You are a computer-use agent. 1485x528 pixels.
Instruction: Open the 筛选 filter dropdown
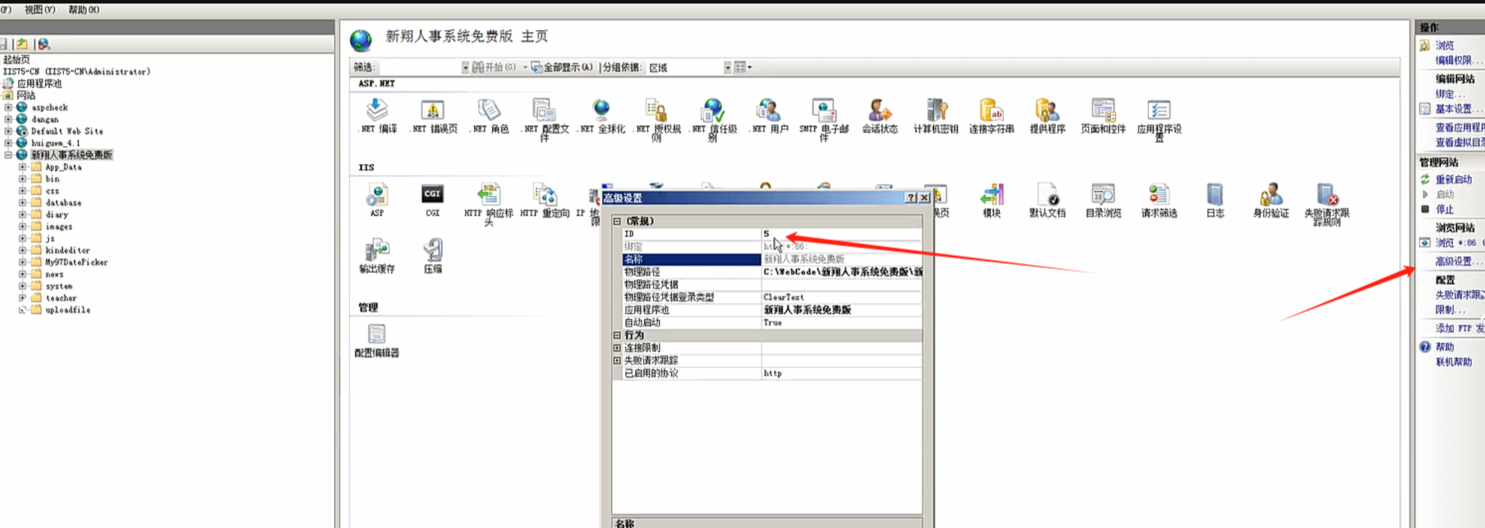point(465,67)
